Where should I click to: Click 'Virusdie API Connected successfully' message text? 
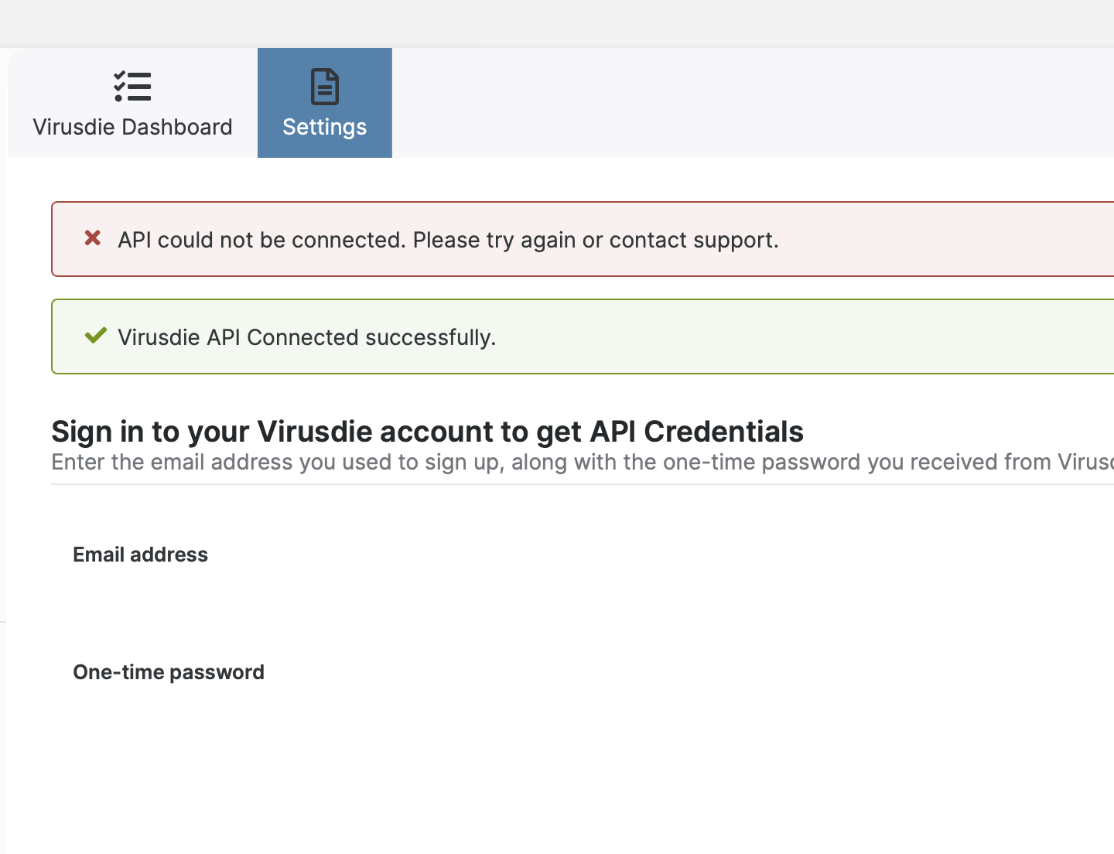pyautogui.click(x=306, y=337)
